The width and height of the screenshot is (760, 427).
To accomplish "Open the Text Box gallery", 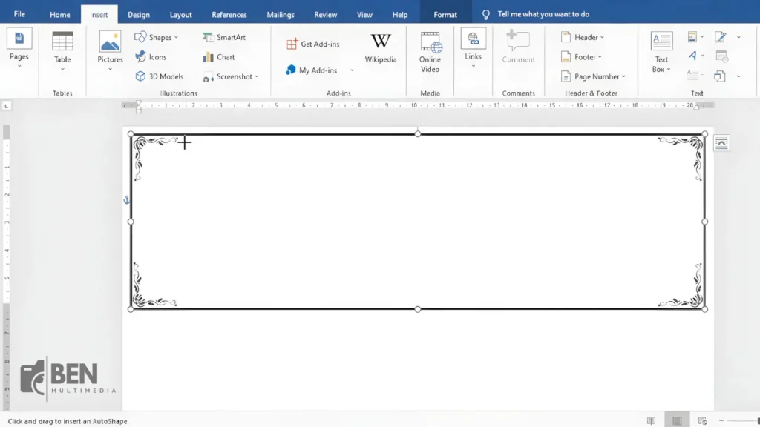I will (x=661, y=52).
